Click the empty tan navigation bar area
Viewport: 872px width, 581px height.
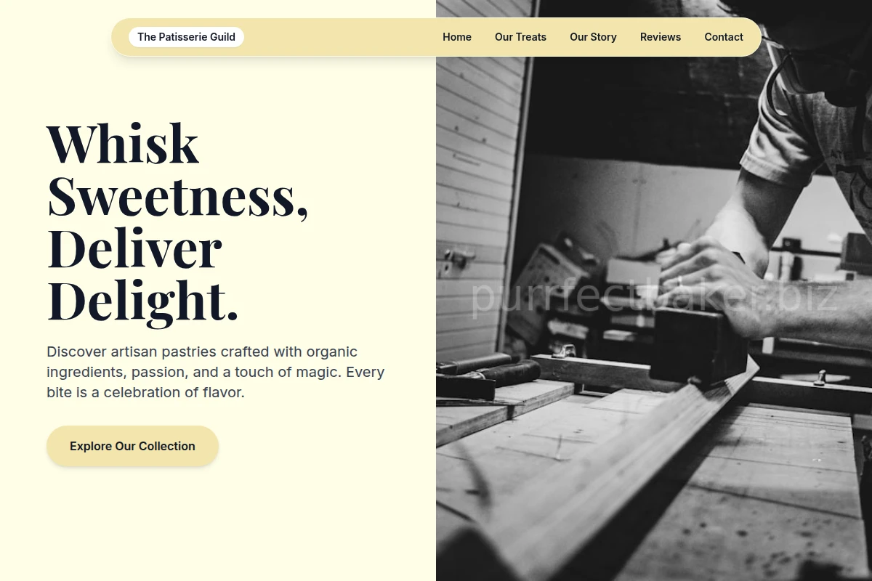343,37
